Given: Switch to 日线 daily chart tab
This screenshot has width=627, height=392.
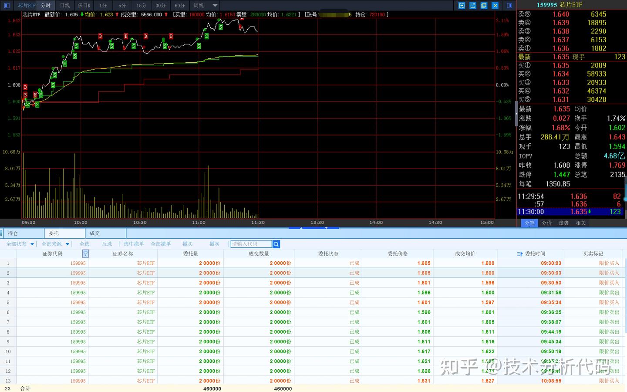Looking at the screenshot, I should point(65,5).
